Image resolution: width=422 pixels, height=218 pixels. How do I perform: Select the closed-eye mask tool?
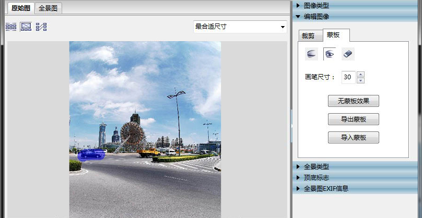click(312, 54)
